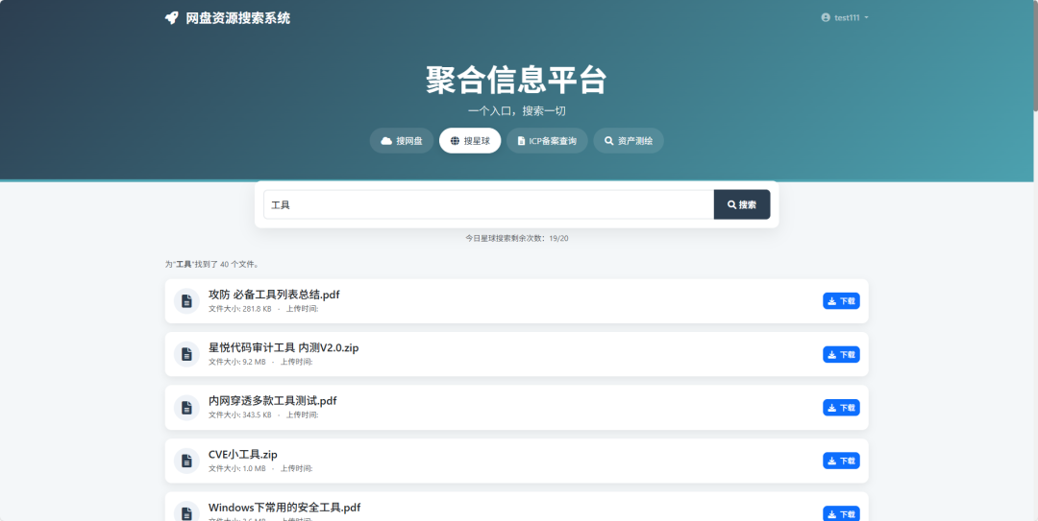The width and height of the screenshot is (1038, 521).
Task: Switch to the 资产测绘 tab
Action: pyautogui.click(x=629, y=141)
